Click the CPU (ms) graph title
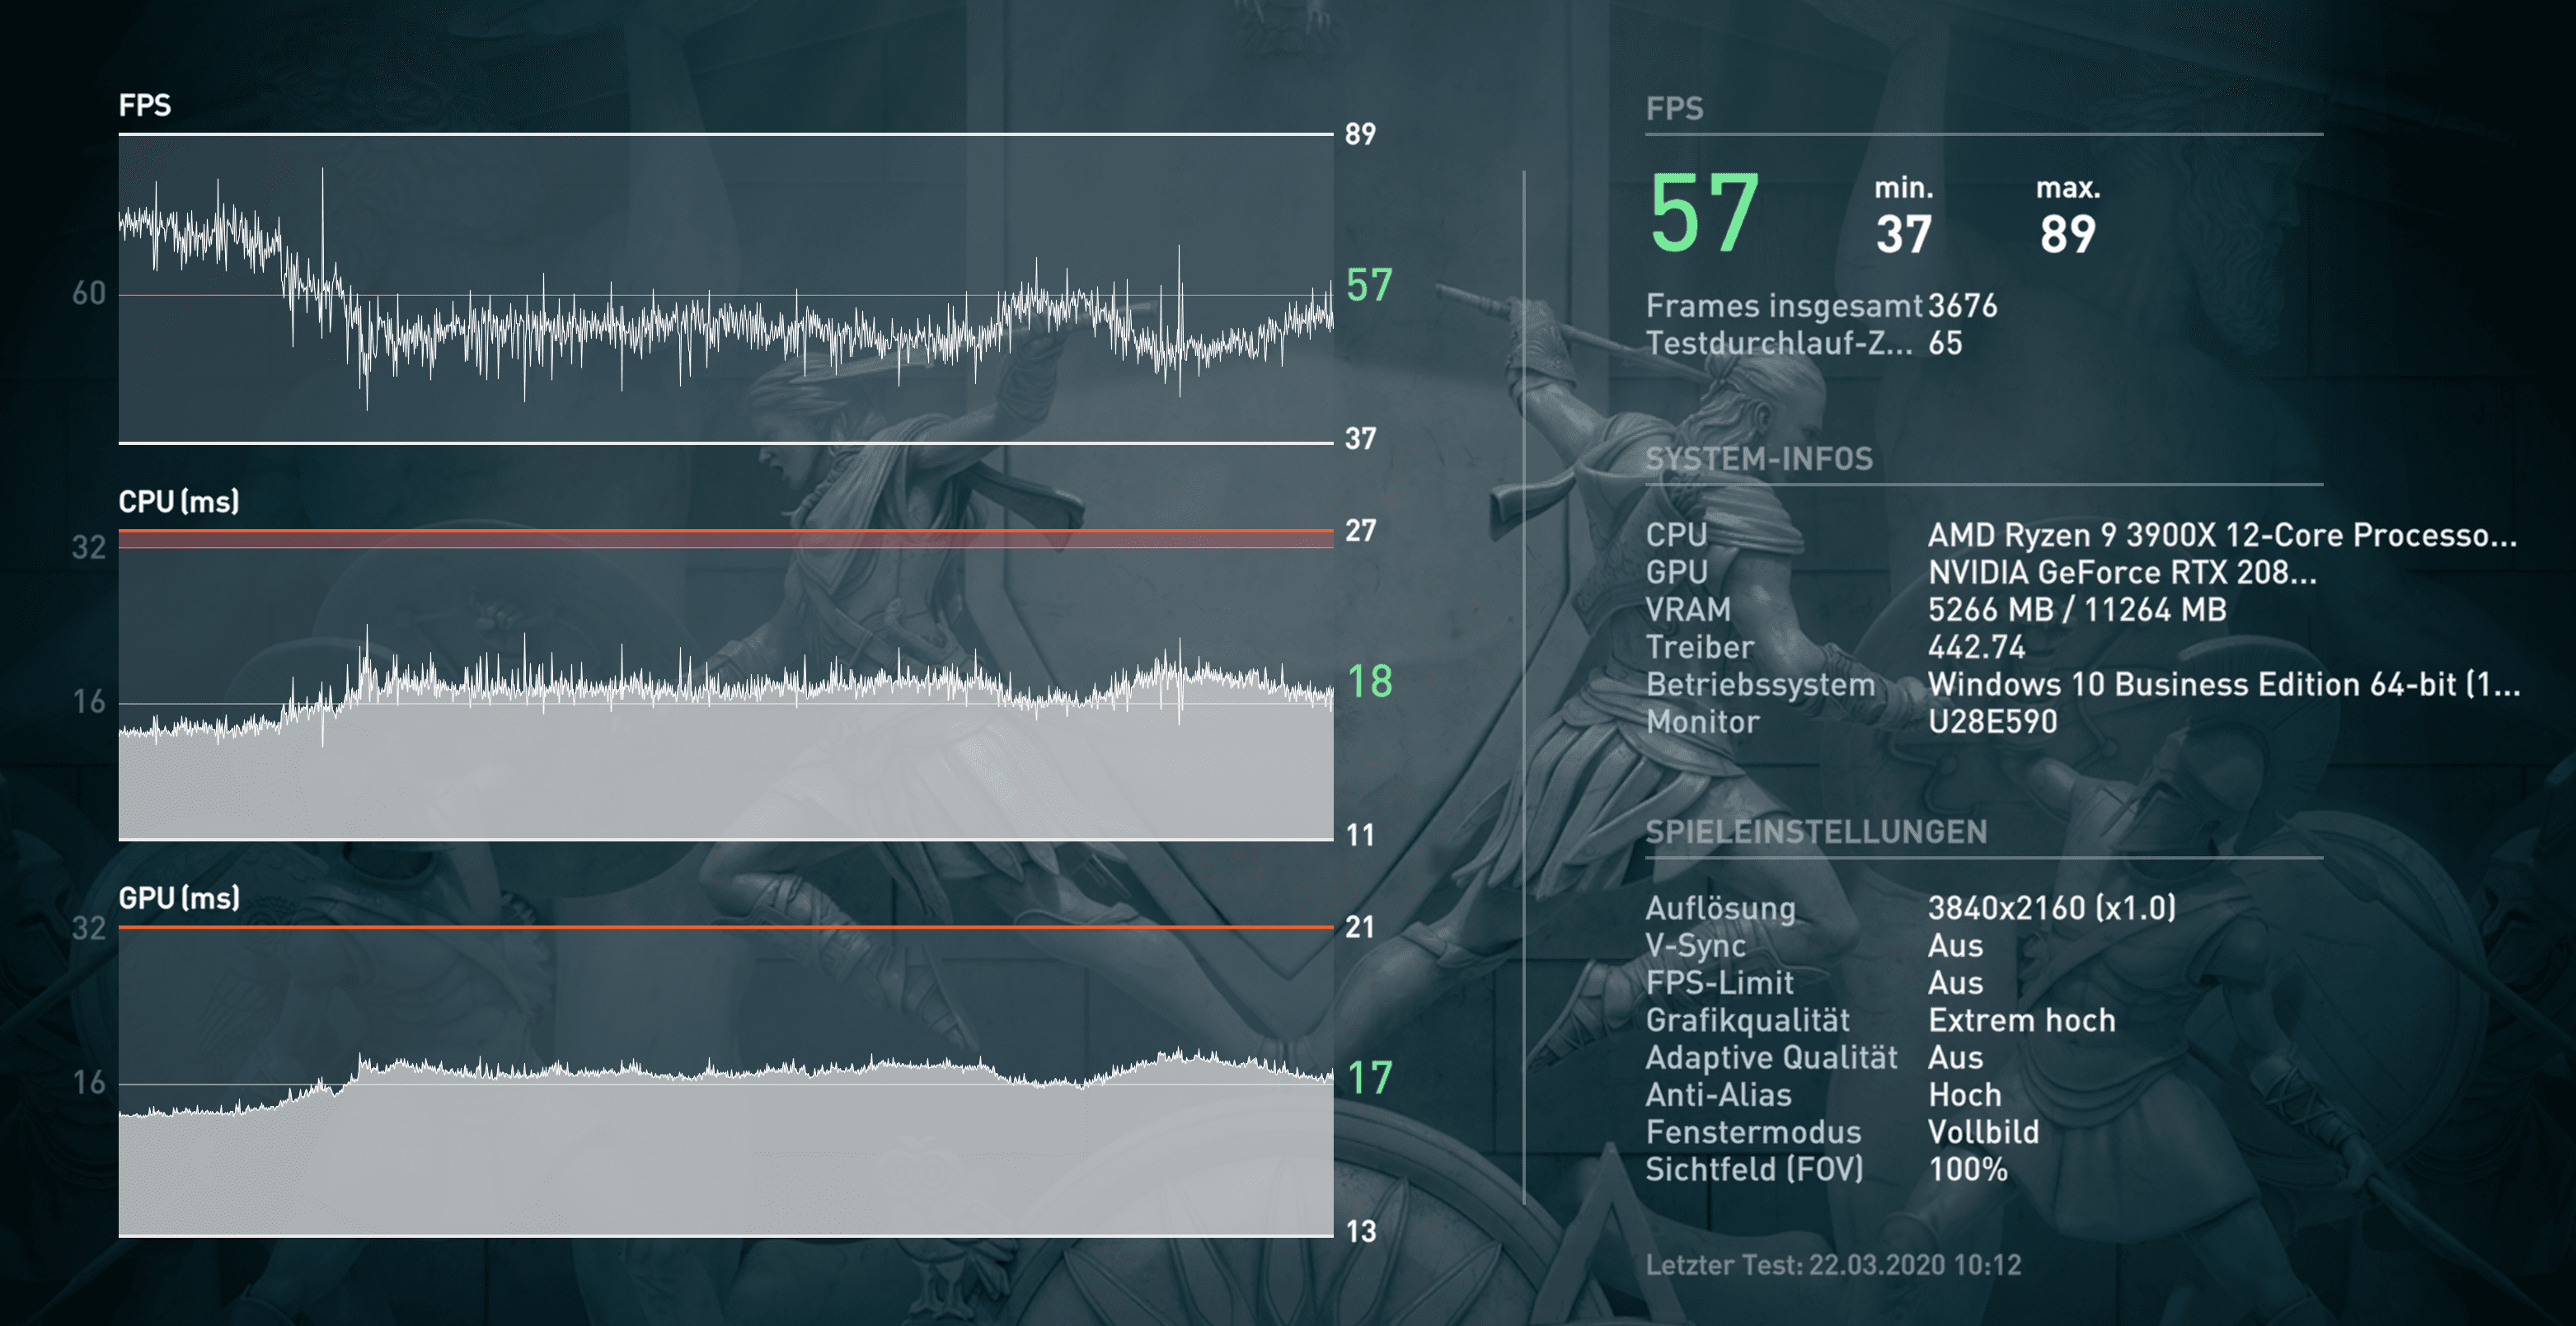2576x1326 pixels. click(x=179, y=502)
